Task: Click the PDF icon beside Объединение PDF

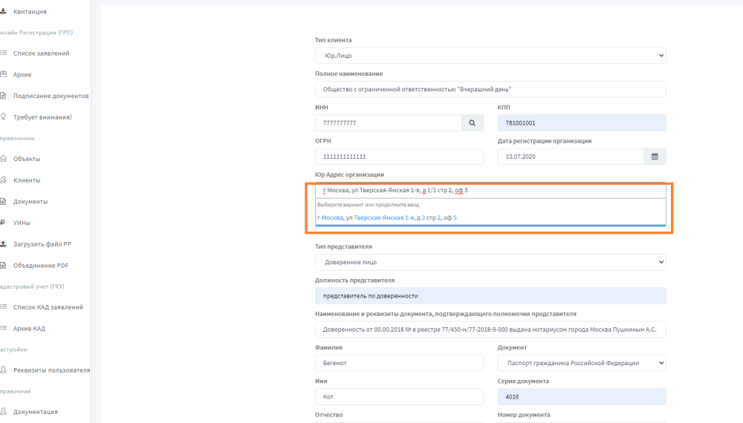Action: (3, 265)
